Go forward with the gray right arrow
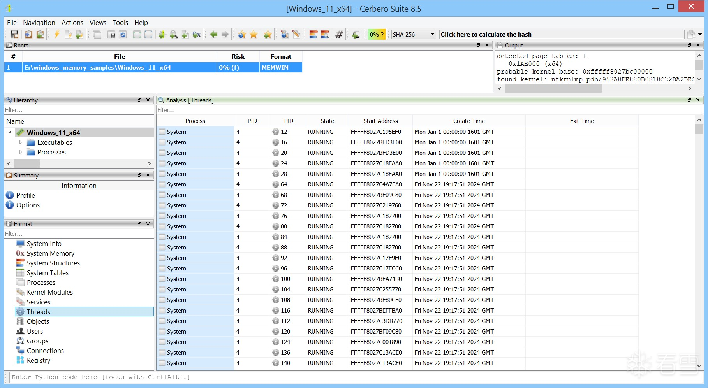 click(225, 34)
